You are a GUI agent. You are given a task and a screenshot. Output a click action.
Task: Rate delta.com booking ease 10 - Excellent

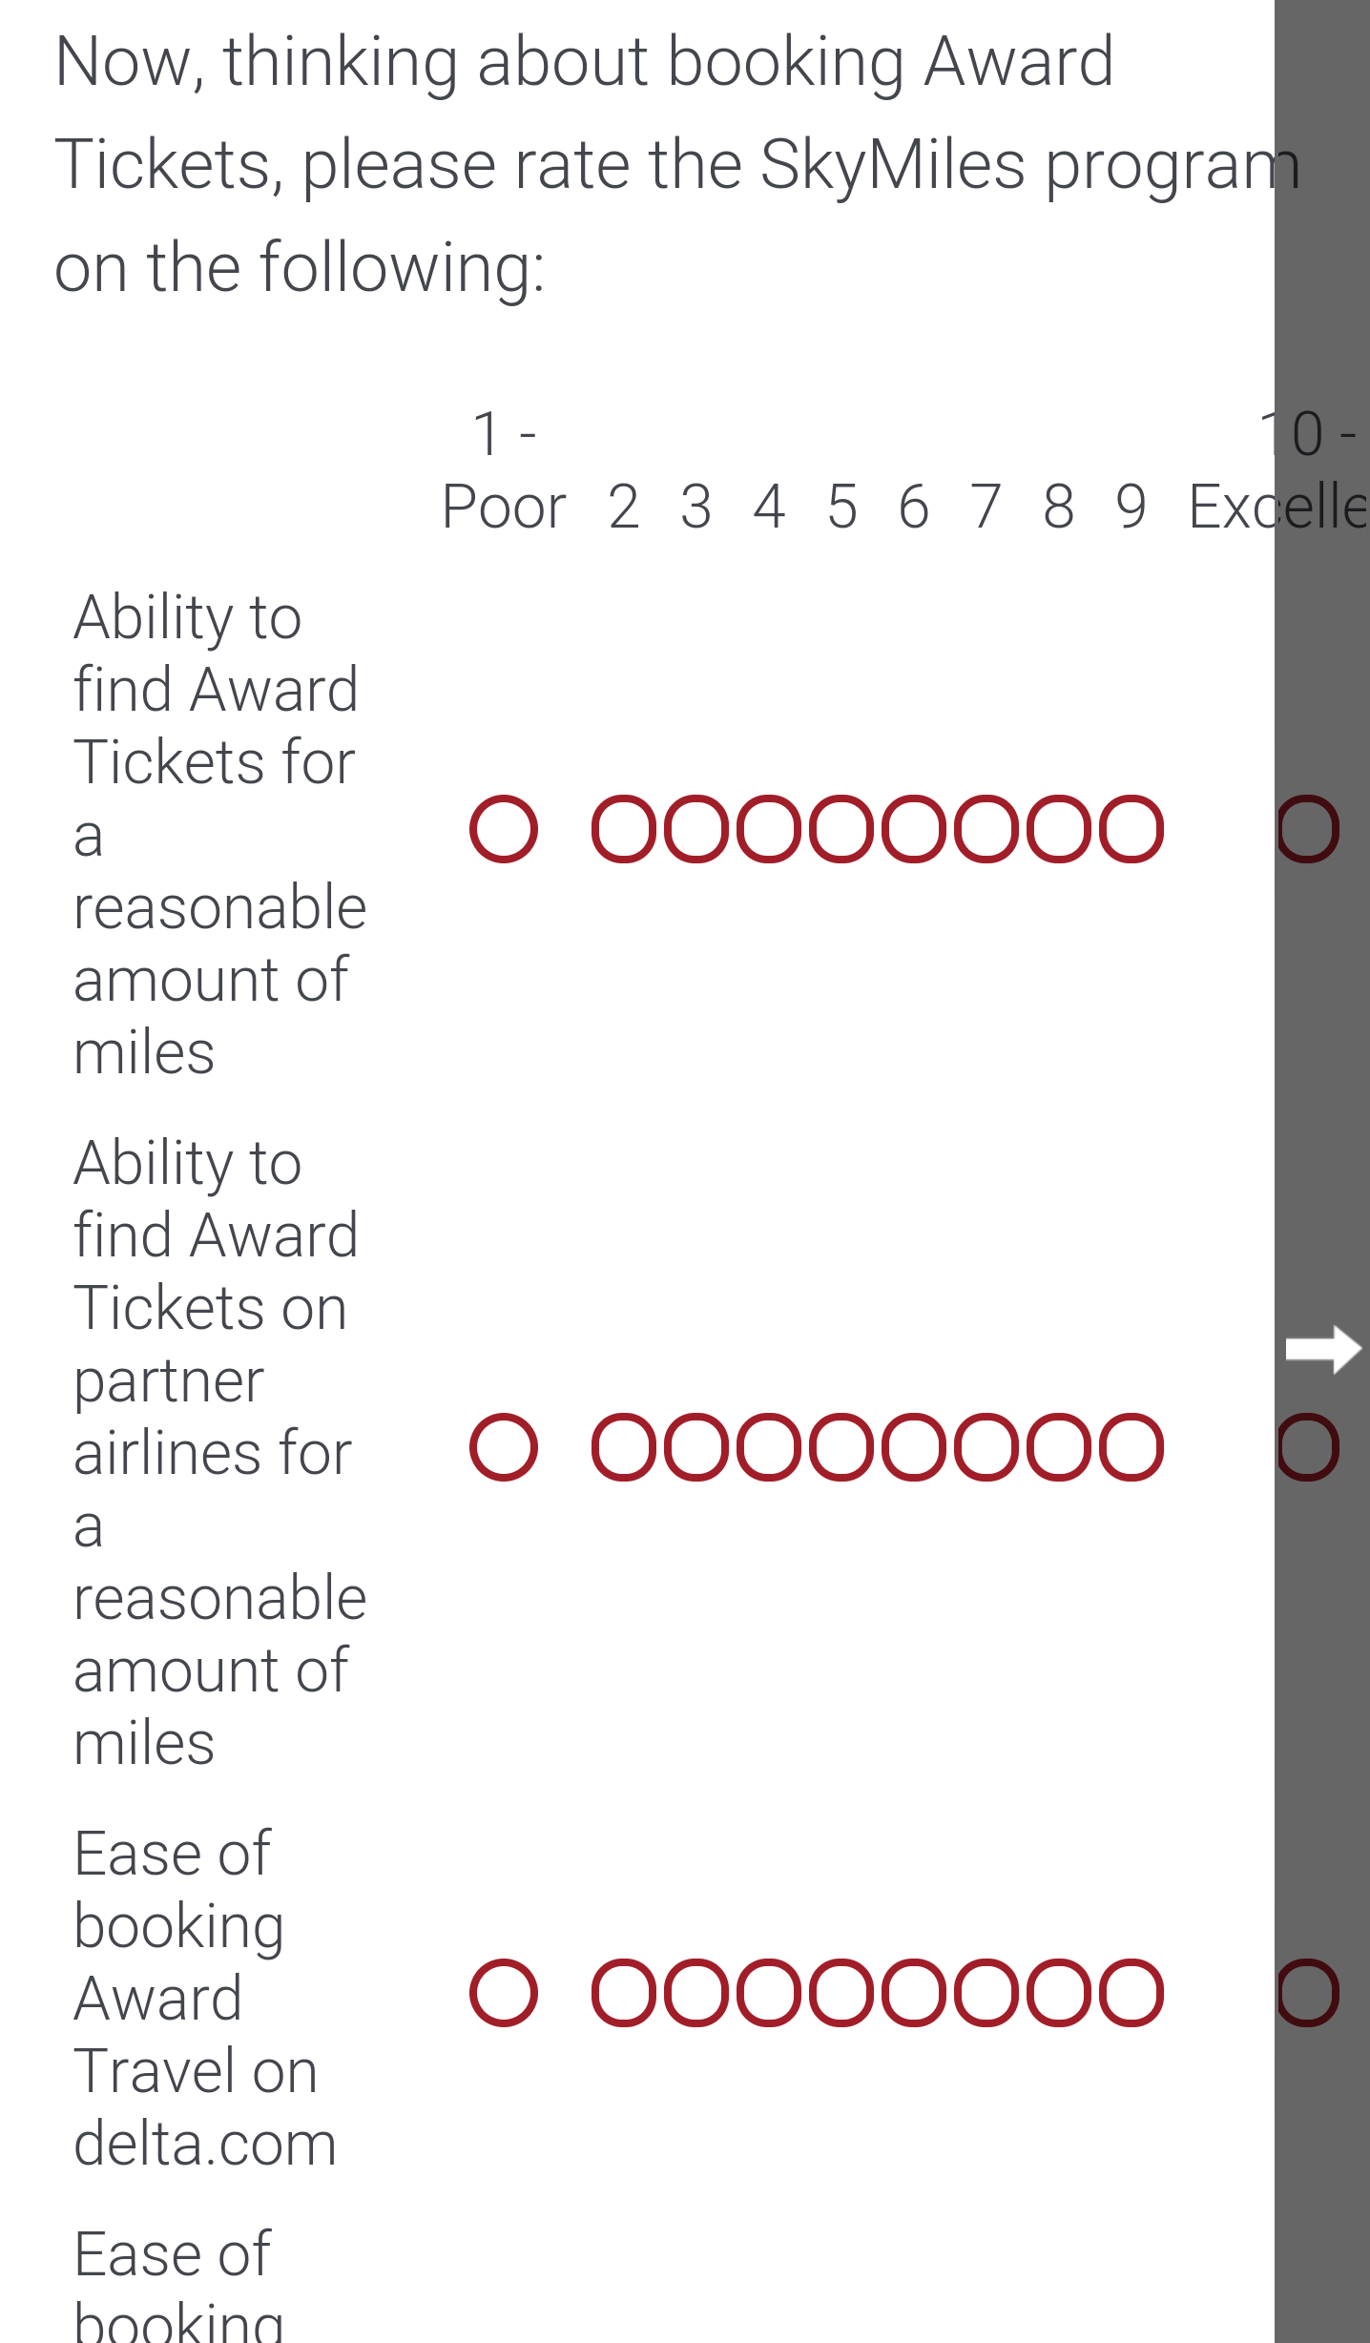[1309, 1993]
